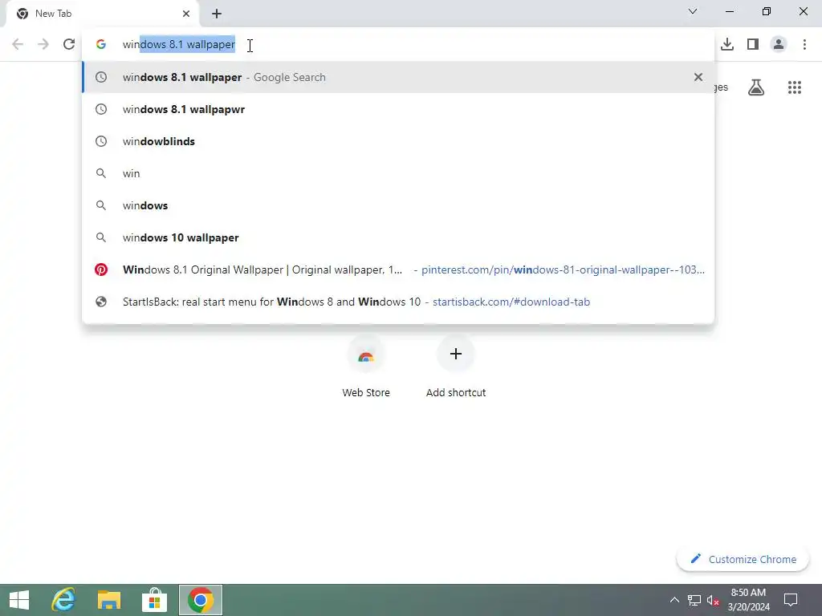Viewport: 822px width, 616px height.
Task: Click the Google G icon in address bar
Action: [101, 45]
